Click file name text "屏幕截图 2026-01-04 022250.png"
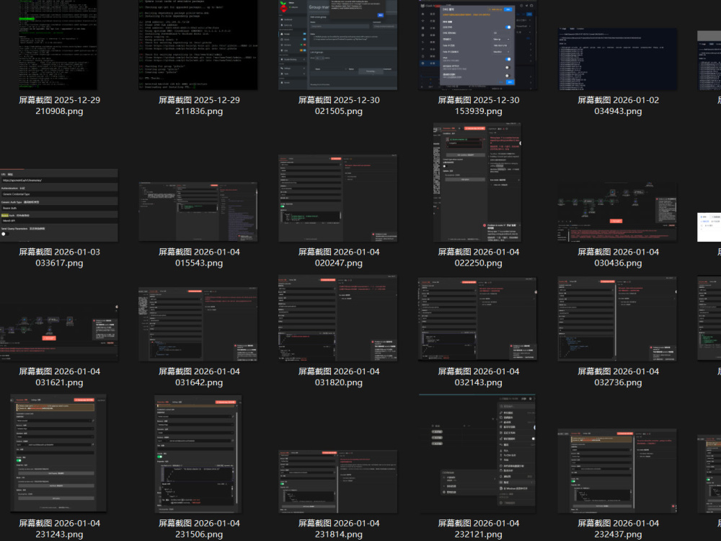 tap(479, 258)
